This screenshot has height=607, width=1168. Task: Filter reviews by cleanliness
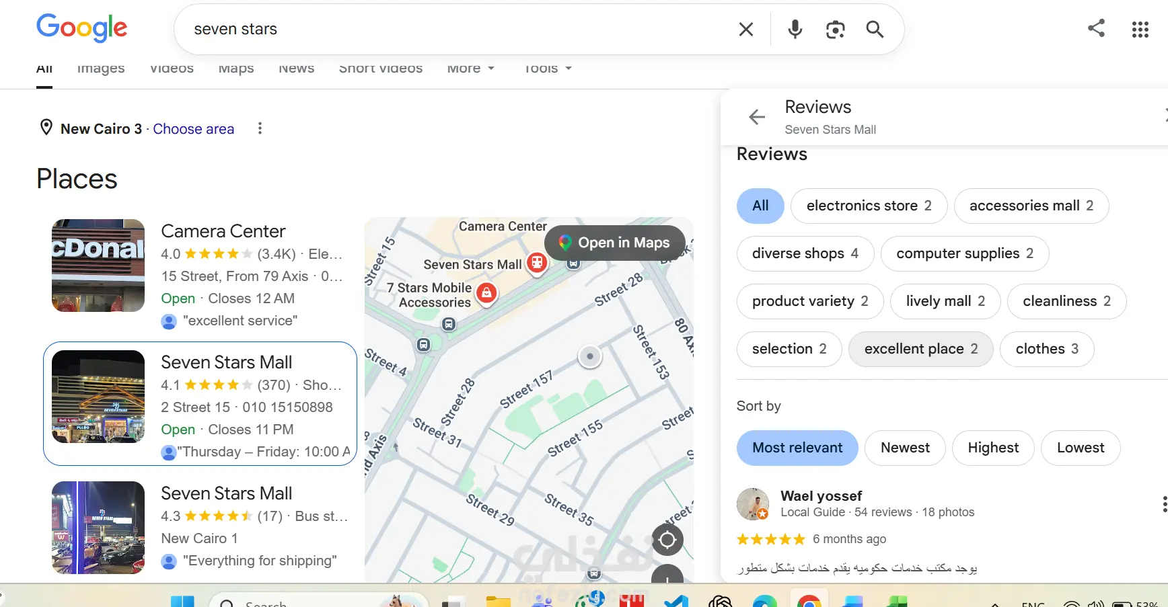[1066, 301]
